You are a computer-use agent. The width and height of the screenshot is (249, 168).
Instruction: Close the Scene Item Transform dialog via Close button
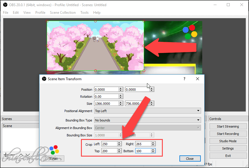pos(190,159)
